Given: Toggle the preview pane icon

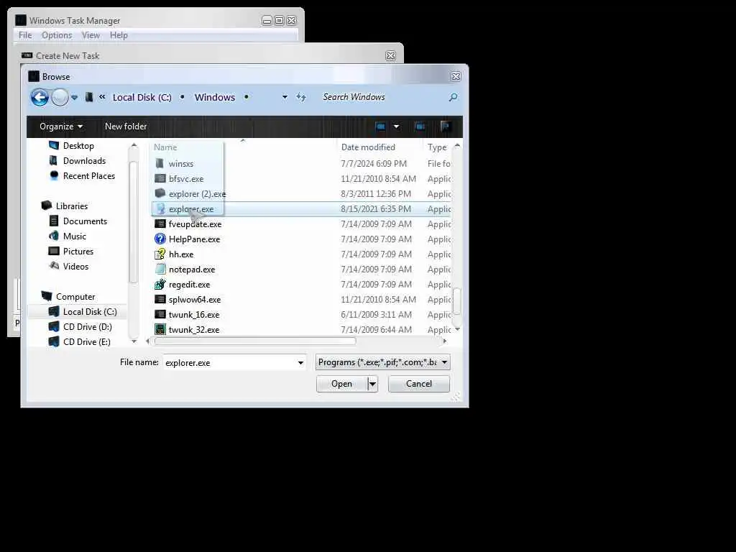Looking at the screenshot, I should point(420,126).
